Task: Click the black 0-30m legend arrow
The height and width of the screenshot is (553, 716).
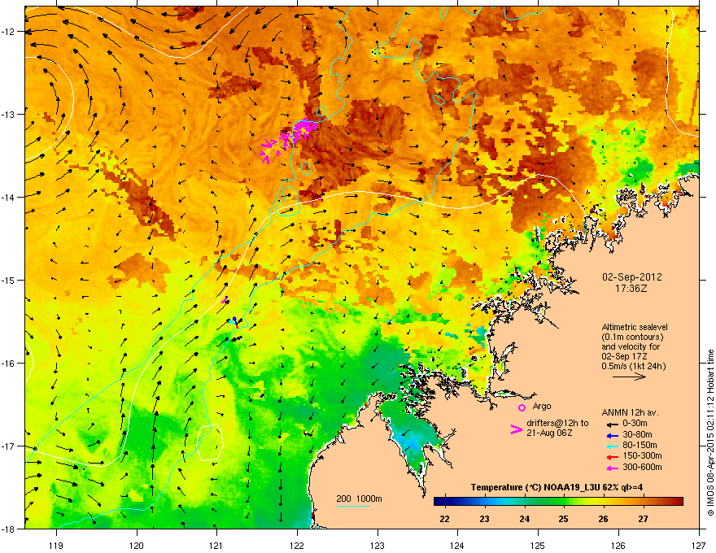Action: [x=612, y=424]
